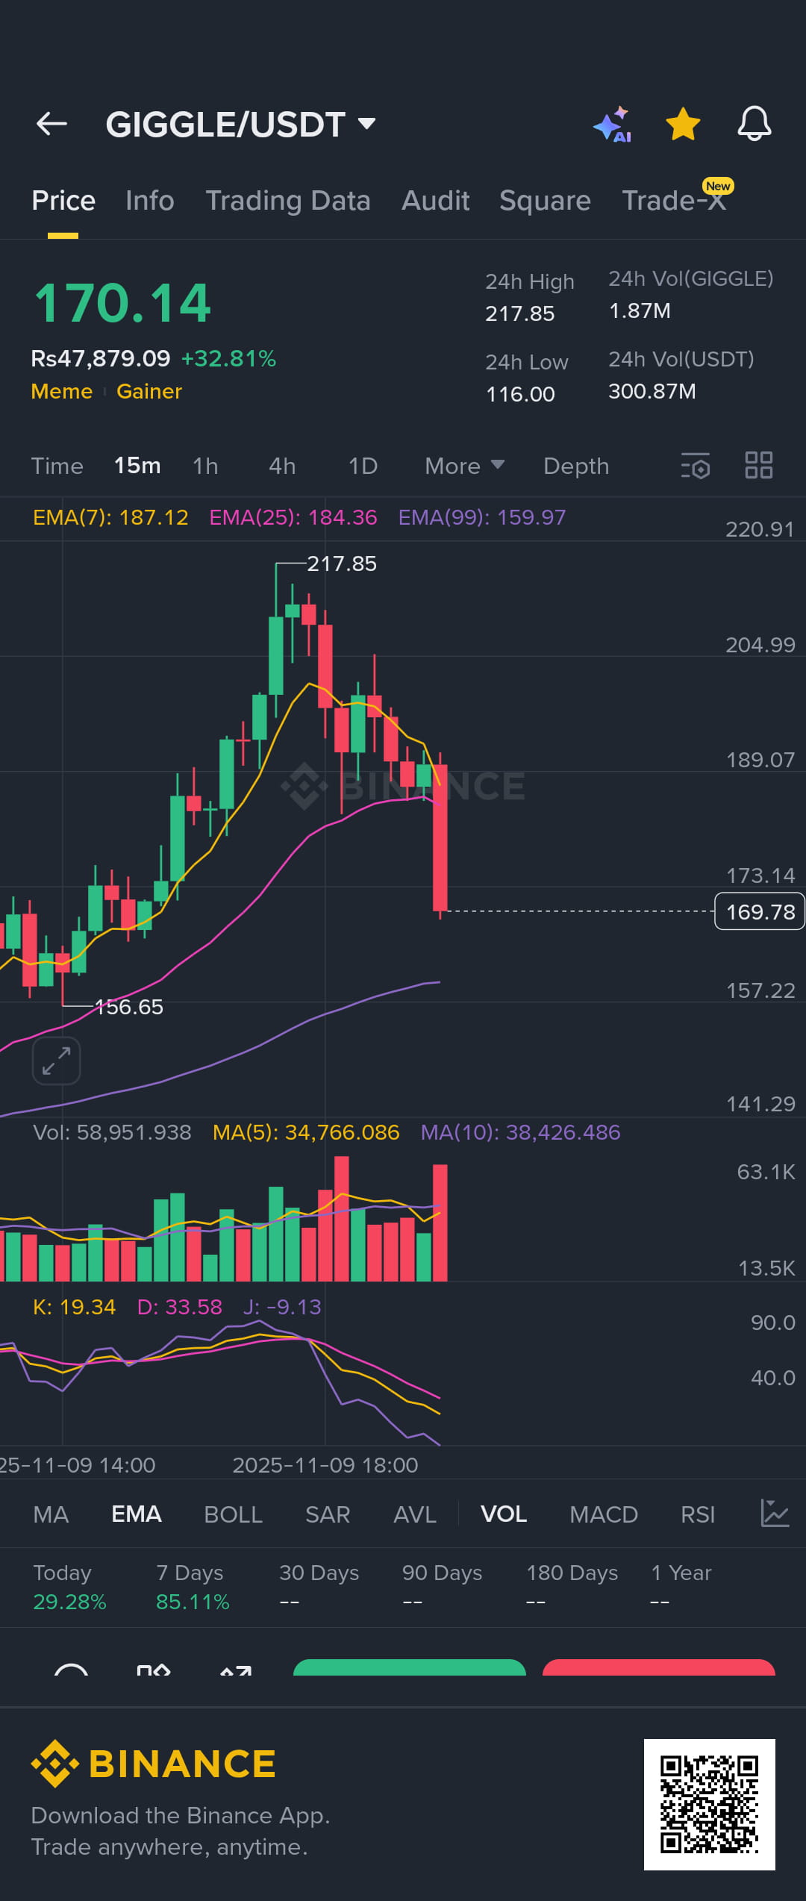This screenshot has height=1901, width=806.
Task: Expand chart to fullscreen
Action: coord(57,1061)
